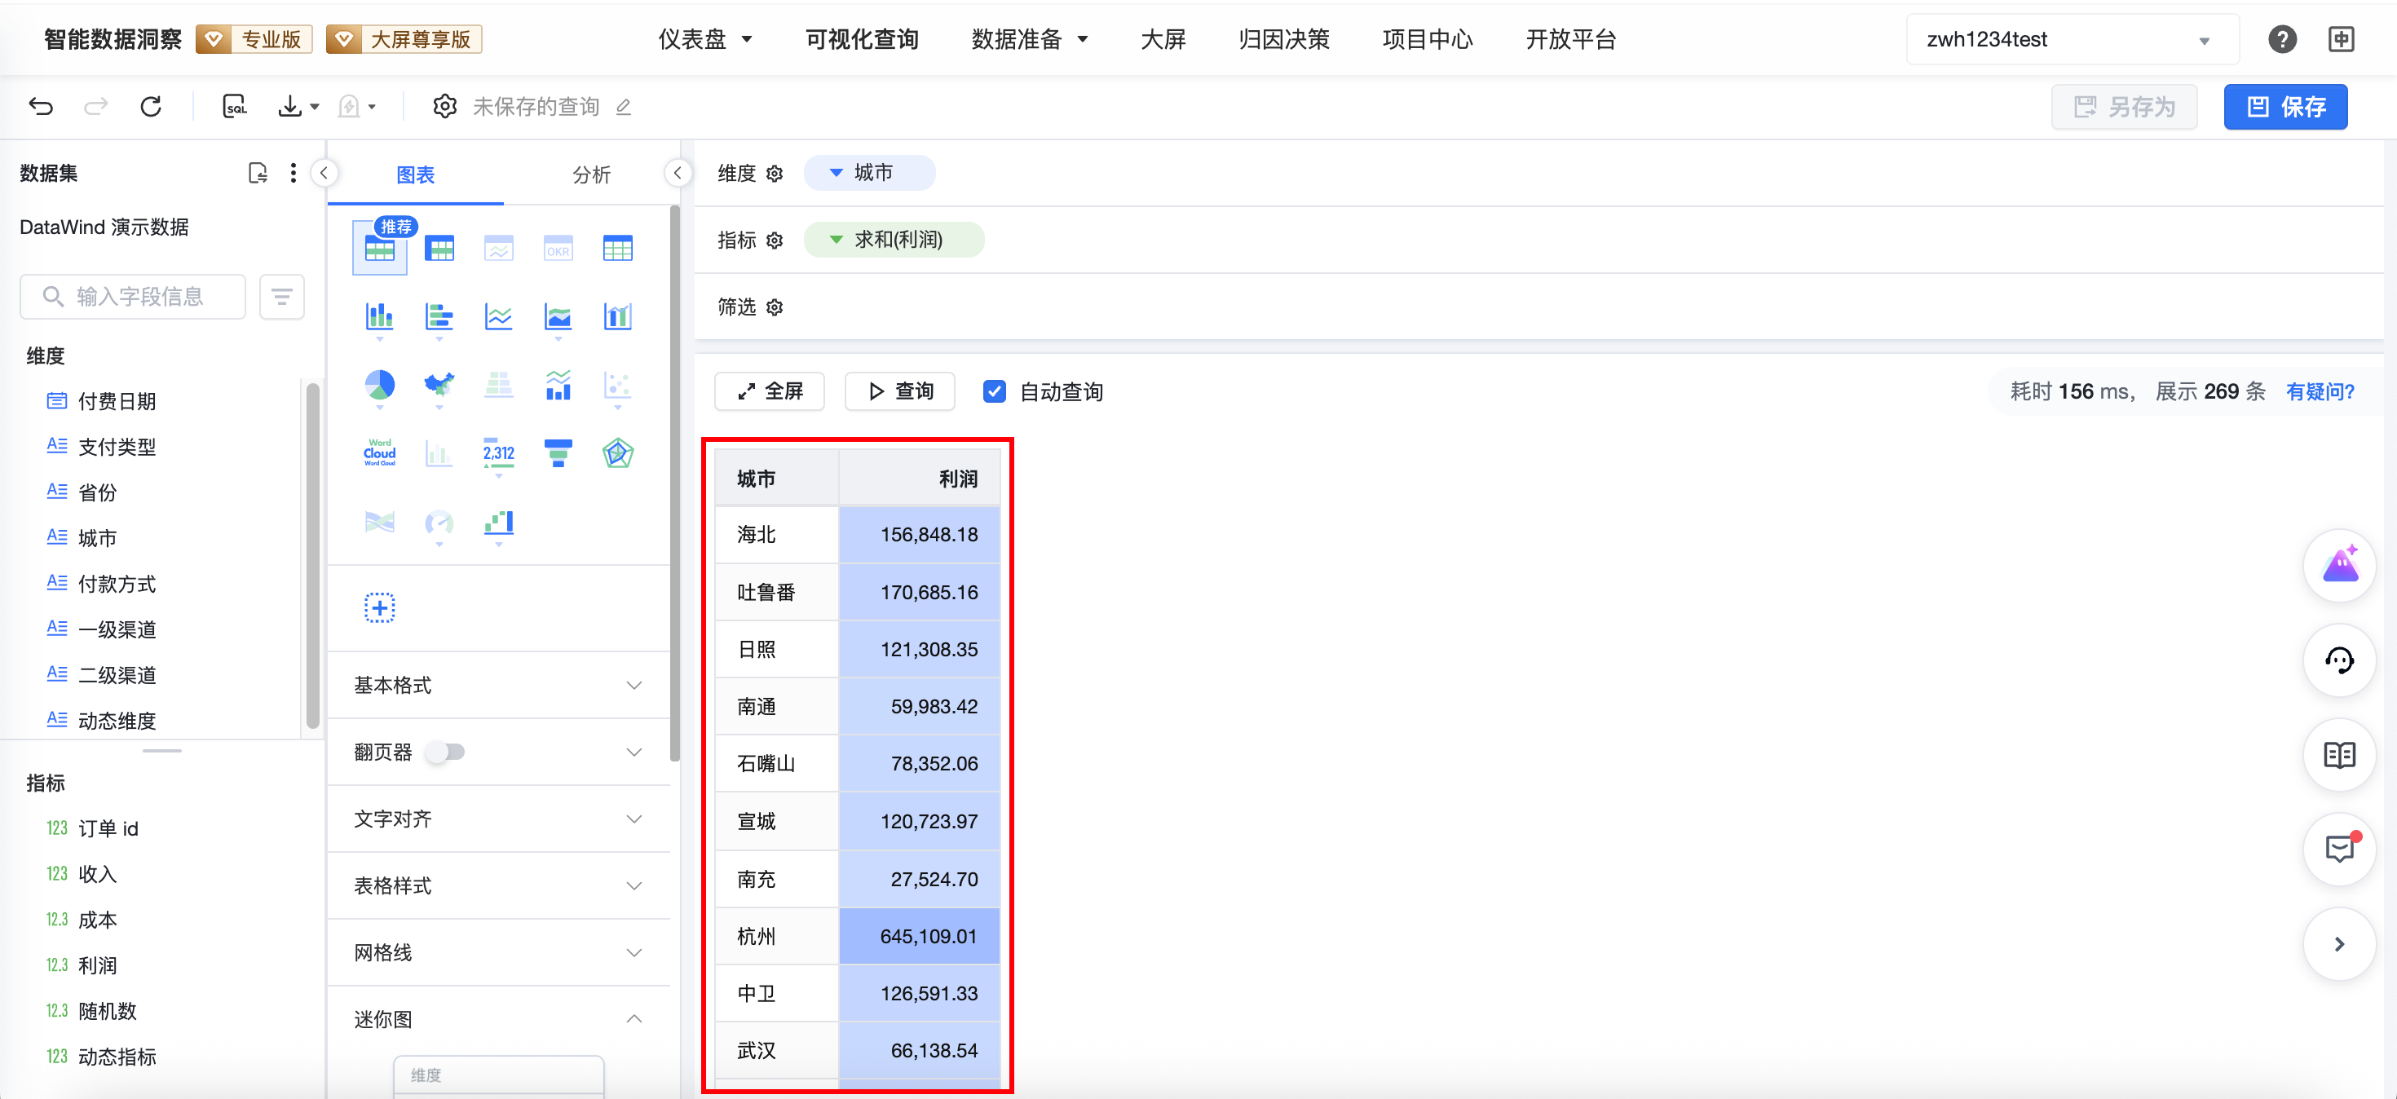Viewport: 2397px width, 1099px height.
Task: Click the undo arrow icon
Action: (x=41, y=106)
